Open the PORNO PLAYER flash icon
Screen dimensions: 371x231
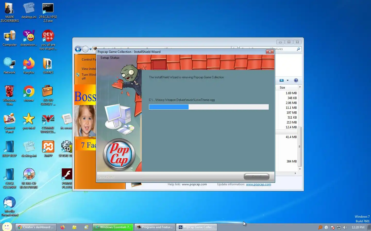pos(67,178)
